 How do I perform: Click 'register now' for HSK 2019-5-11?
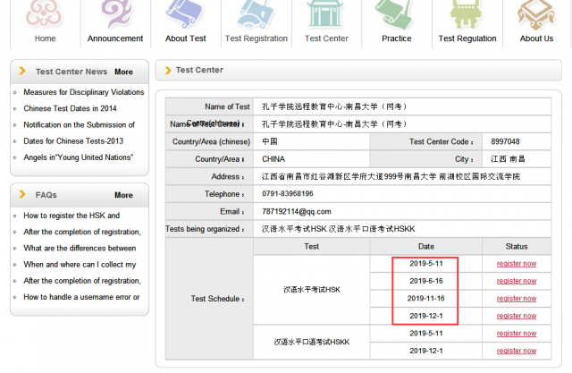point(517,264)
